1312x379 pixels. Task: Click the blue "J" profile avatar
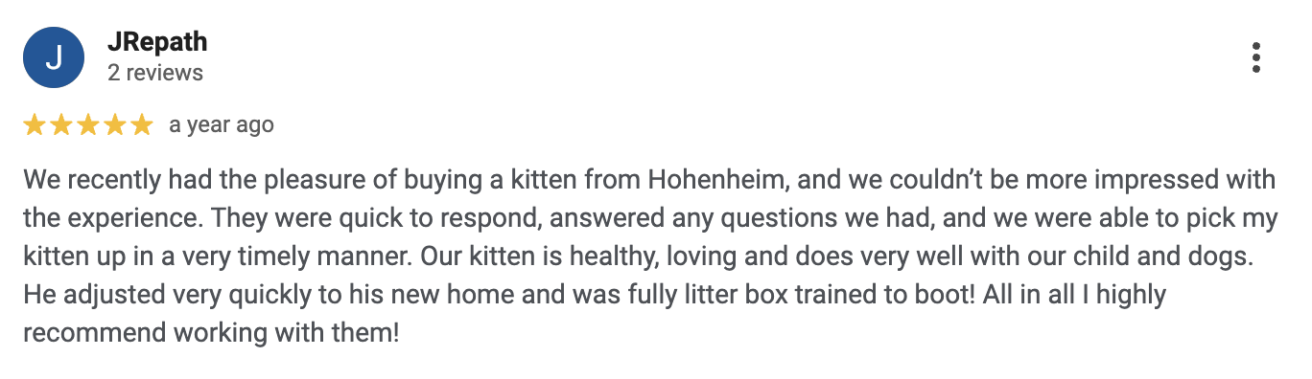(x=54, y=58)
